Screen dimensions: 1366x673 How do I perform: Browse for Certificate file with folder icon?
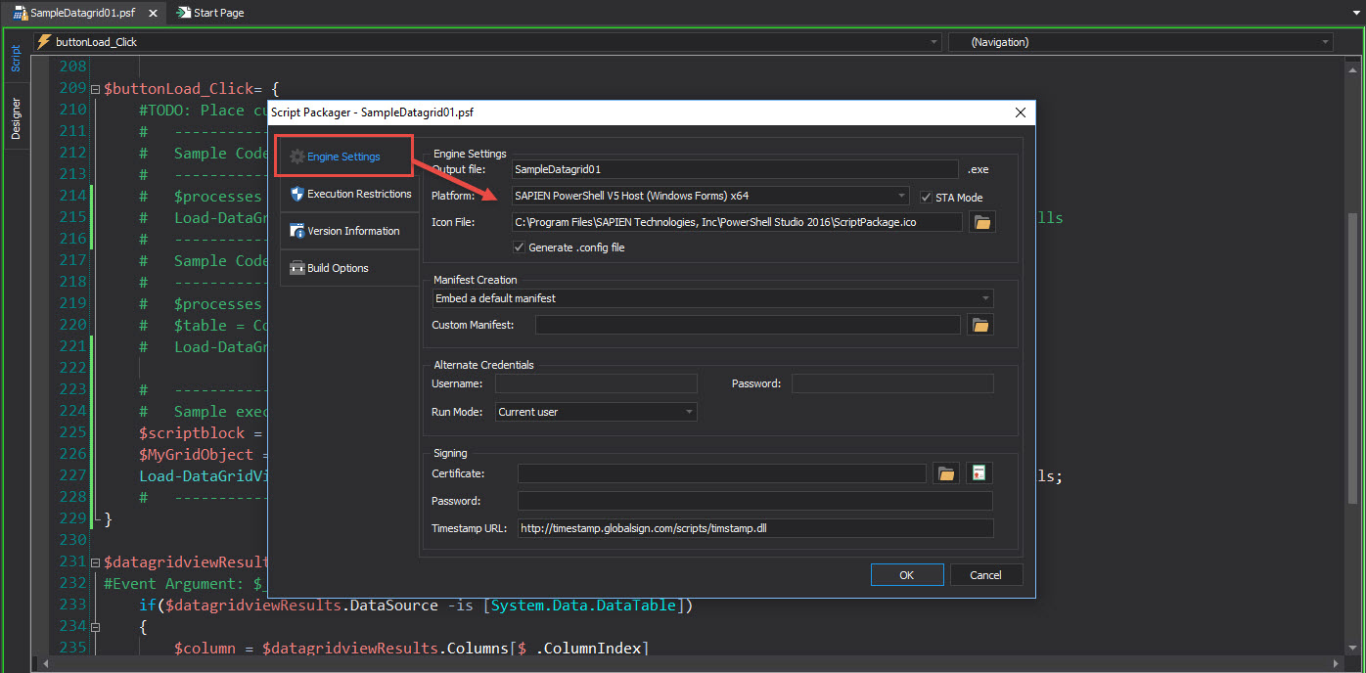click(945, 473)
